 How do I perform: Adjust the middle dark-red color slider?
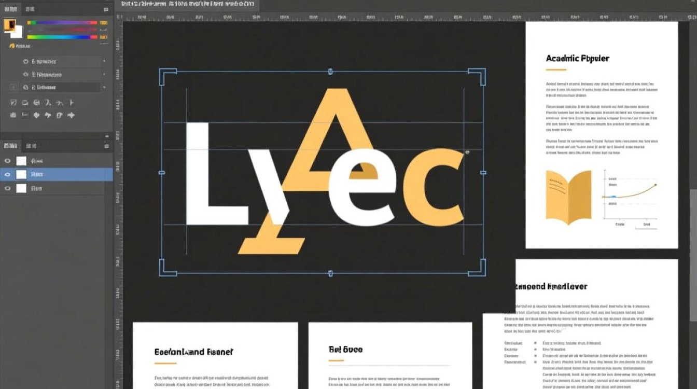pyautogui.click(x=62, y=30)
